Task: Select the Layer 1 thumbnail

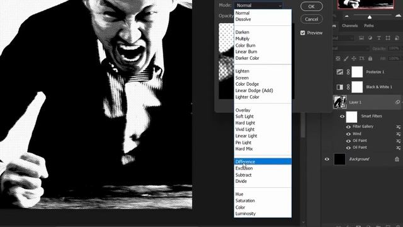Action: click(x=340, y=102)
